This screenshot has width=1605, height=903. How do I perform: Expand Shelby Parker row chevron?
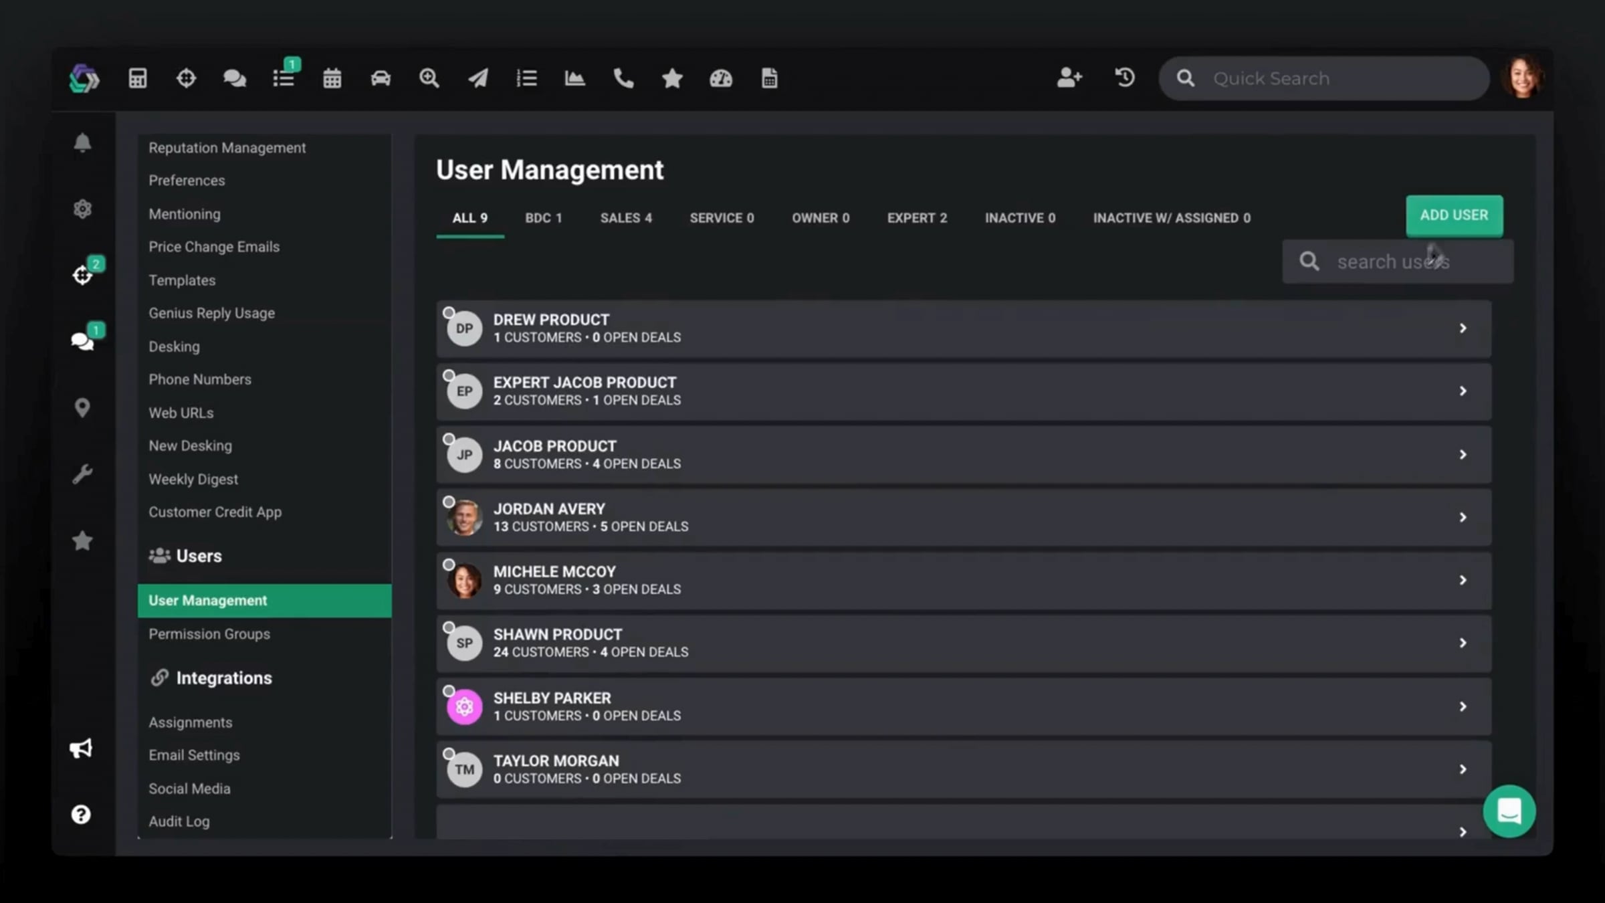tap(1463, 707)
